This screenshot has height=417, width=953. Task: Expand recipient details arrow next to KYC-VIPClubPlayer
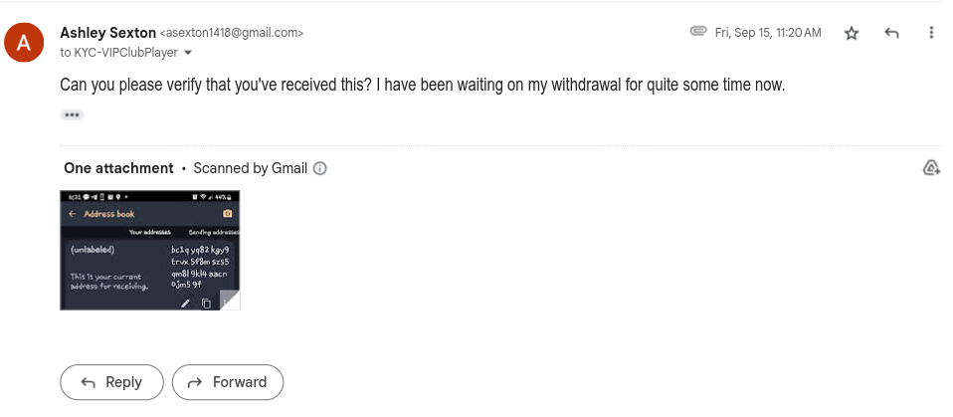tap(188, 53)
